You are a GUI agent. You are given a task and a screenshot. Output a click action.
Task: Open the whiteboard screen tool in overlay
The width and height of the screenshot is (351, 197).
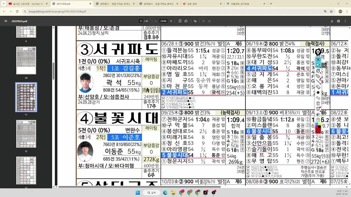318,109
